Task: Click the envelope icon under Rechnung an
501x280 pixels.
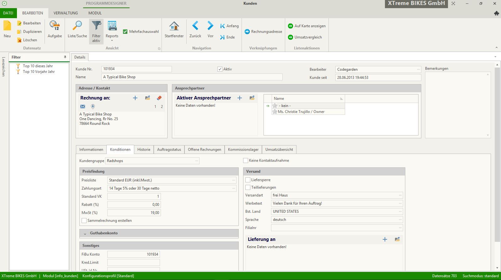Action: click(83, 107)
